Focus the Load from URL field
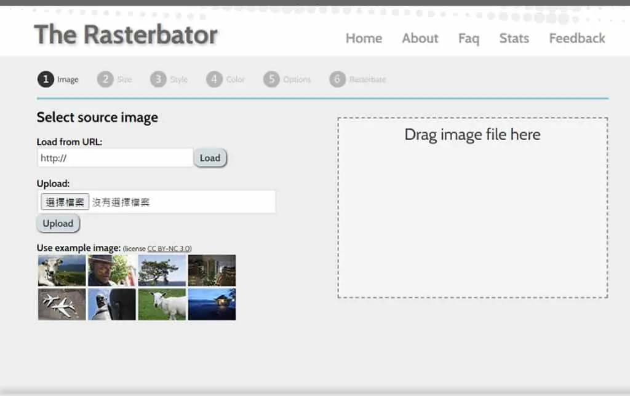Screen dimensions: 630x396 point(115,158)
